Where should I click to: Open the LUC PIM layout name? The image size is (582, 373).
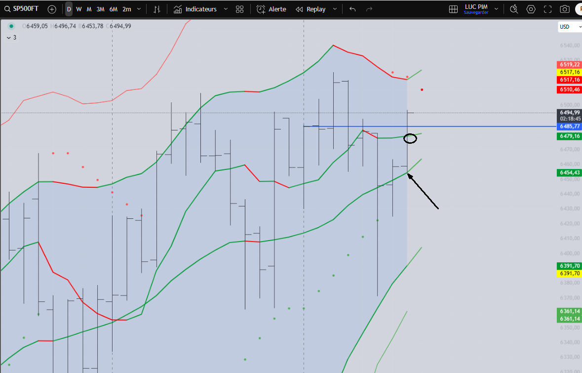pyautogui.click(x=476, y=7)
